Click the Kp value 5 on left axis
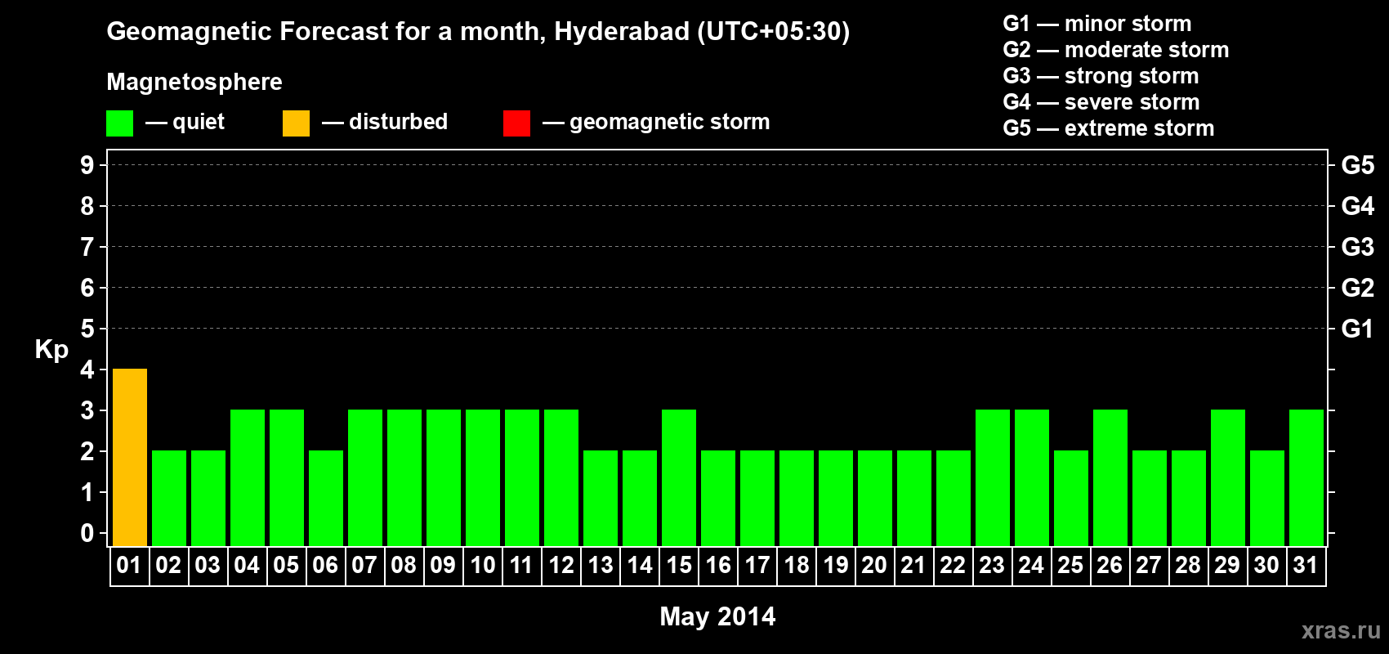The height and width of the screenshot is (654, 1389). (87, 329)
